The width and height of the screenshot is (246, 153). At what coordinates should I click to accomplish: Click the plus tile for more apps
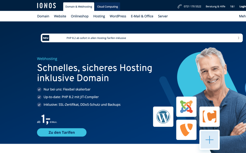(210, 140)
